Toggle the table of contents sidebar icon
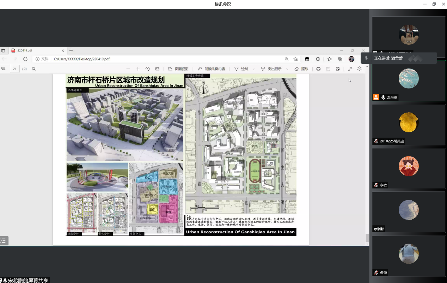 click(x=3, y=69)
